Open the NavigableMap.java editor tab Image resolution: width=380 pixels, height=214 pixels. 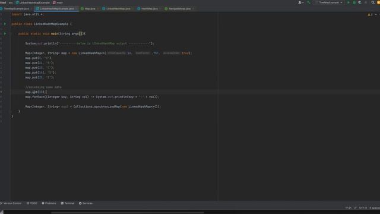pos(179,8)
